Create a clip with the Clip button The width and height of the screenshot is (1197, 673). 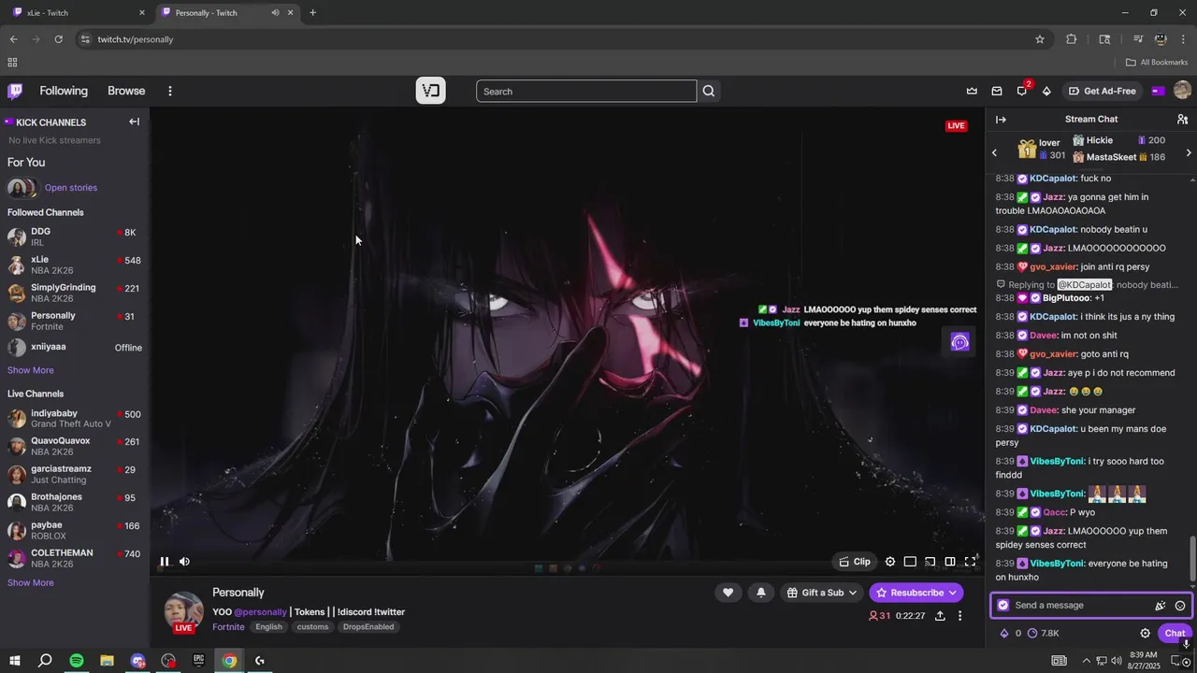point(855,562)
